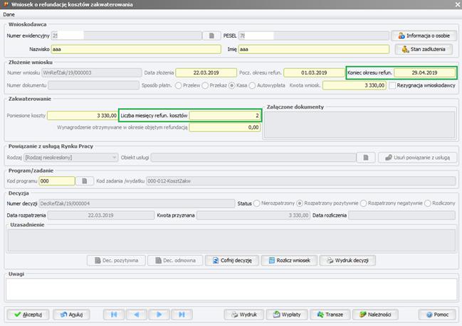The height and width of the screenshot is (326, 462).
Task: Edit Data złożenia date field
Action: point(206,72)
